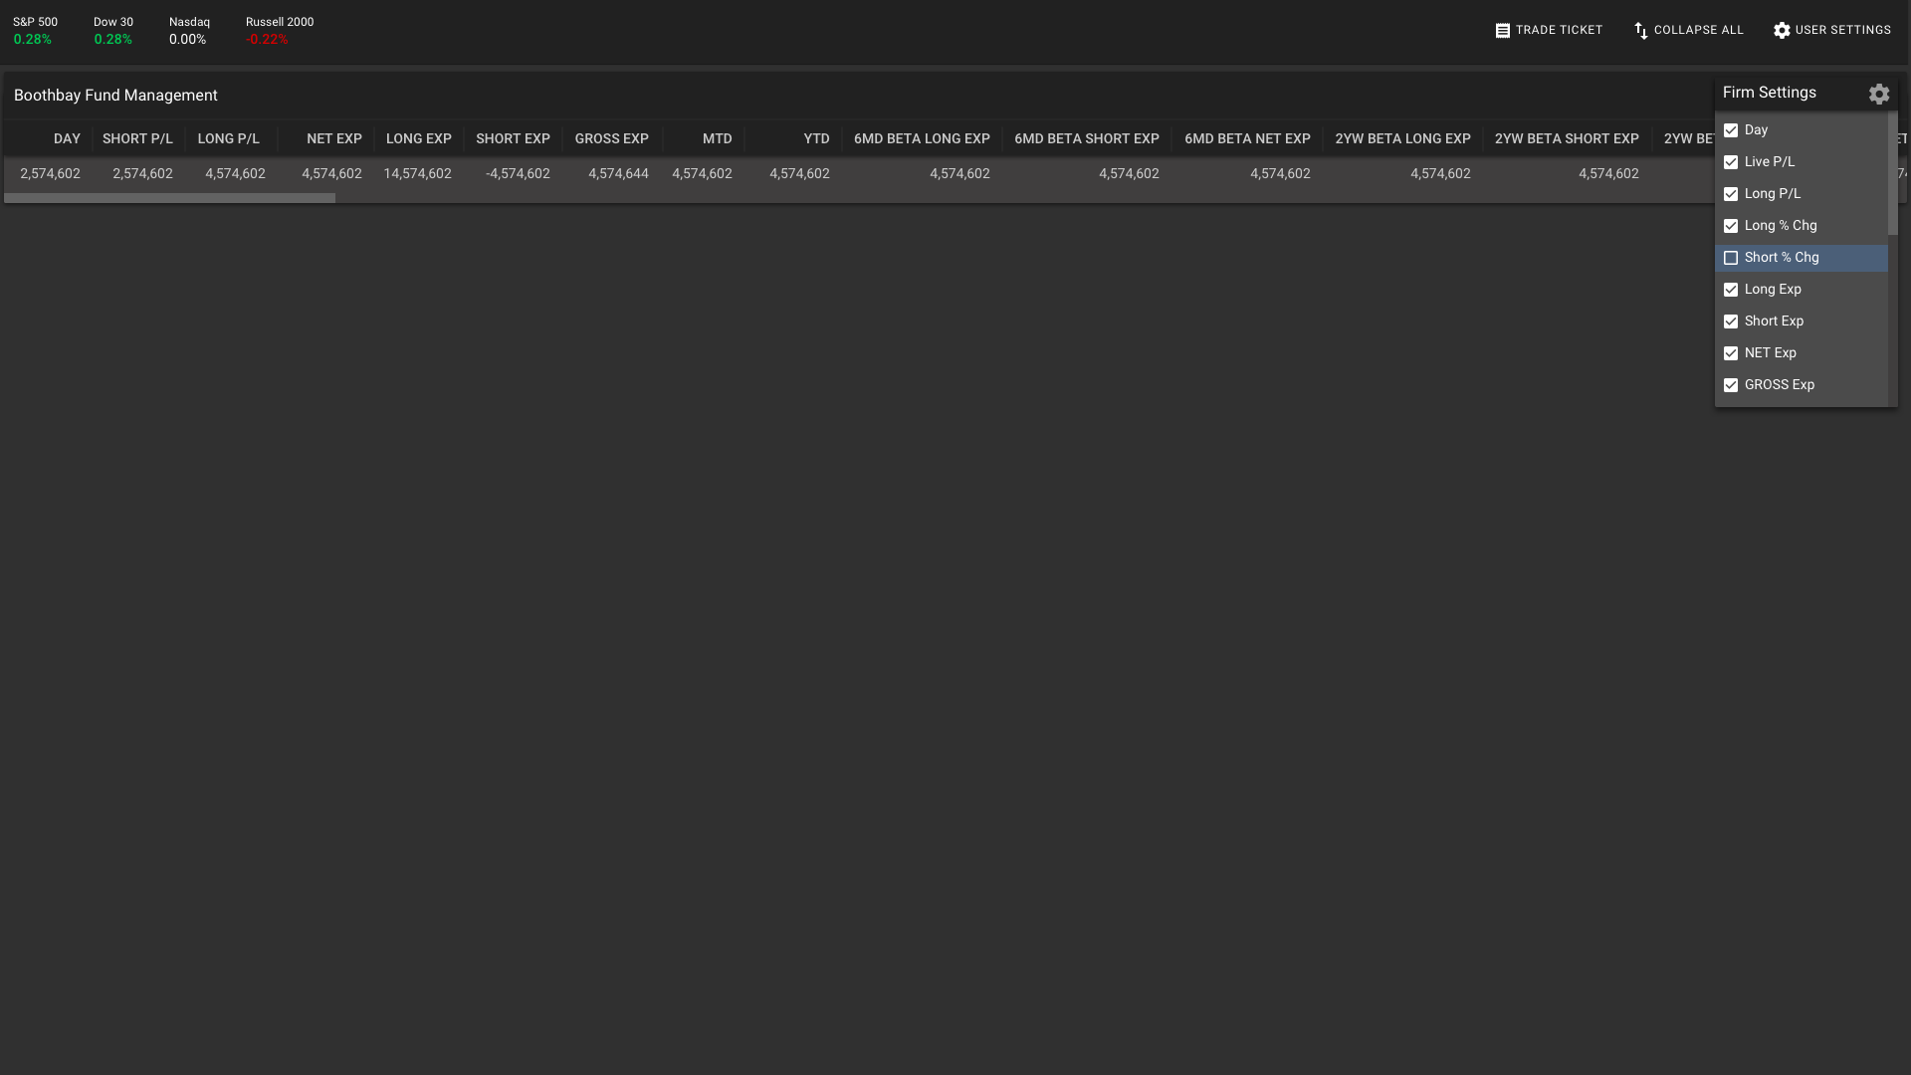Click the Boothbay Fund Management header
Viewport: 1911px width, 1075px height.
tap(115, 96)
